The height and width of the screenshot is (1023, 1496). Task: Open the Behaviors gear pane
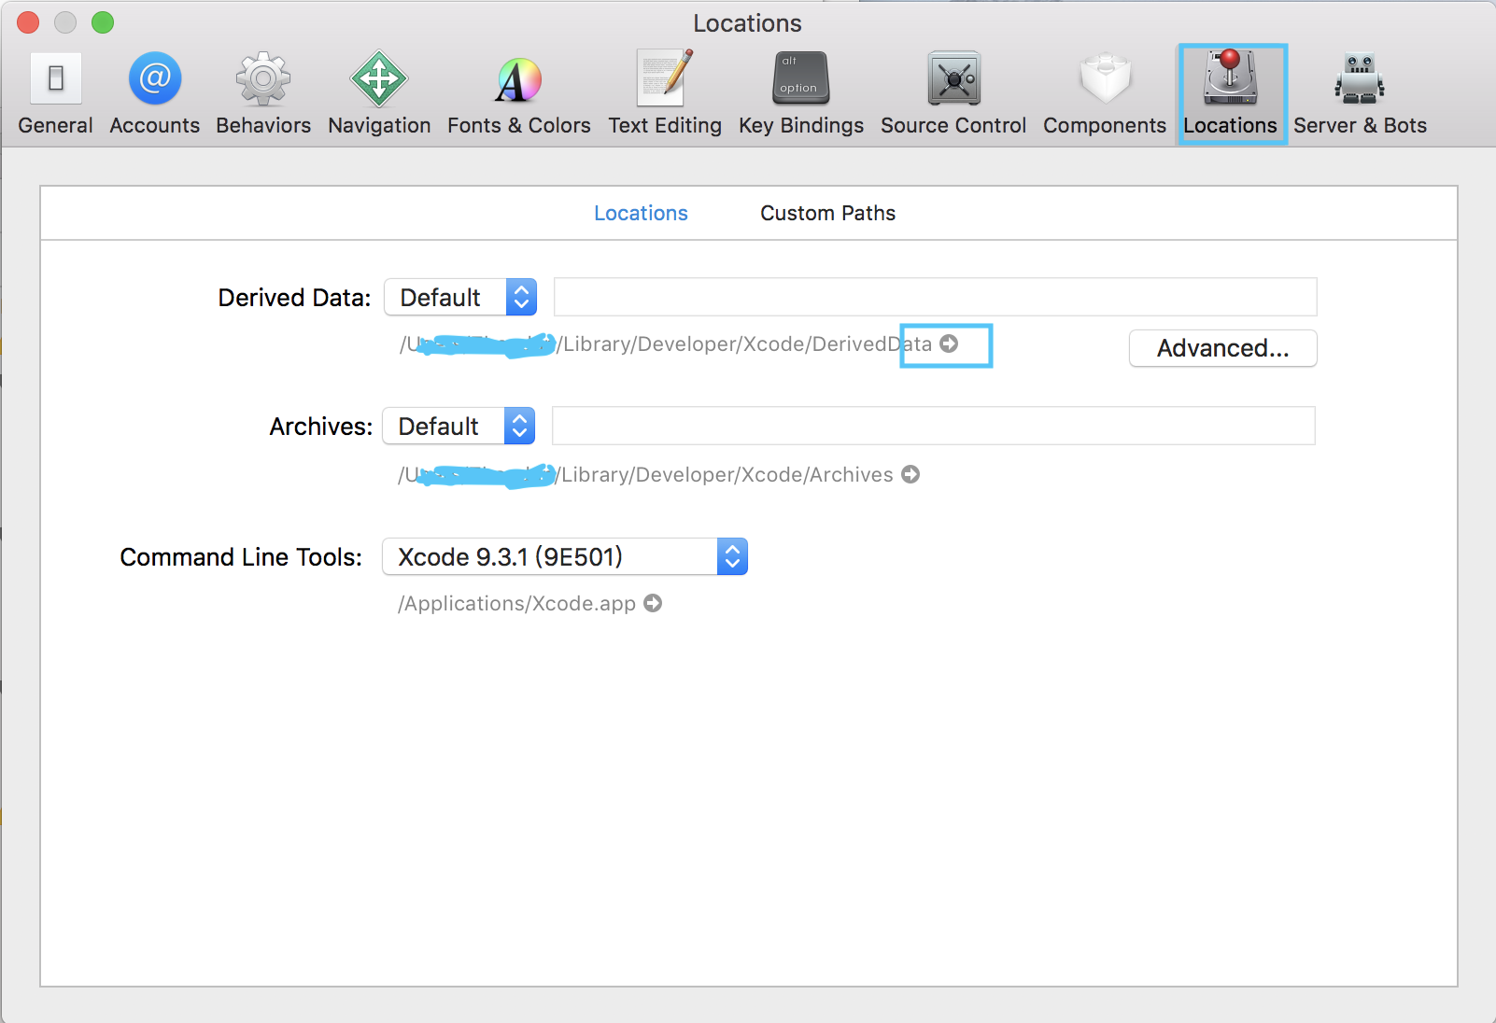(263, 93)
